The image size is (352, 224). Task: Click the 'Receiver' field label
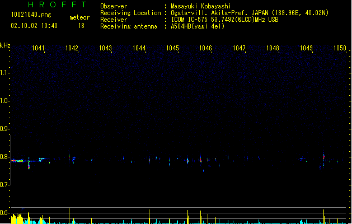pos(114,20)
